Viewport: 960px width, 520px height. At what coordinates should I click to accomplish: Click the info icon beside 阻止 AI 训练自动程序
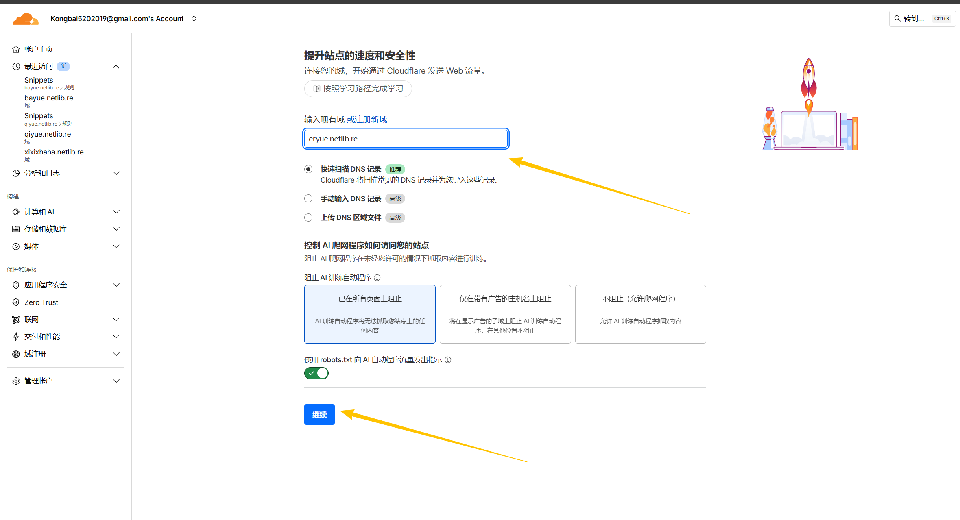pos(377,278)
